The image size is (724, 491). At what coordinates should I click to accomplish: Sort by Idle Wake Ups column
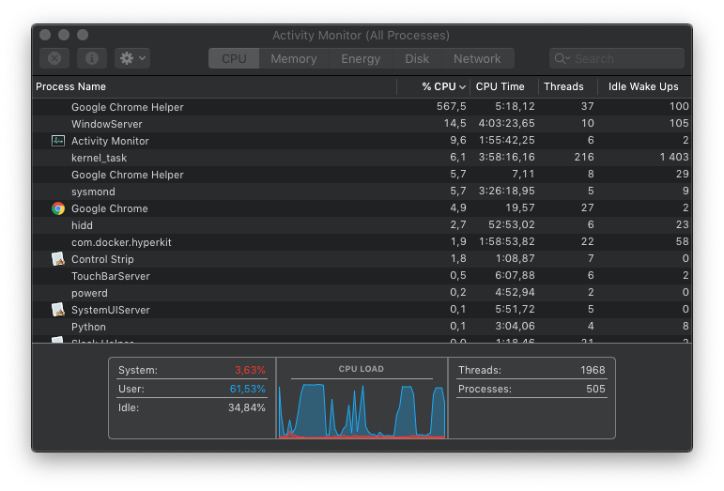[x=643, y=86]
